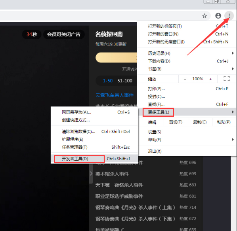
Task: Click the 34秒 ad countdown
Action: tap(32, 34)
